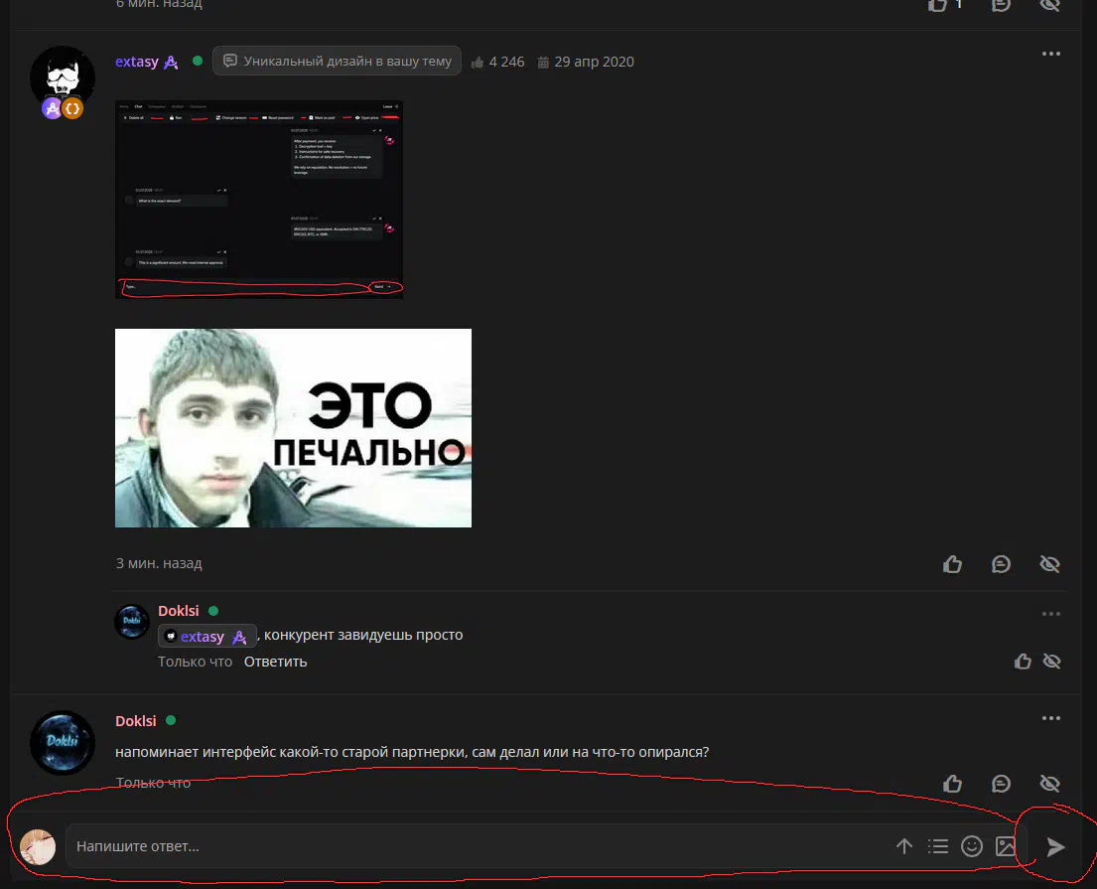Click status badge 'Уникальный дизайн в вашу тему'

tap(338, 62)
